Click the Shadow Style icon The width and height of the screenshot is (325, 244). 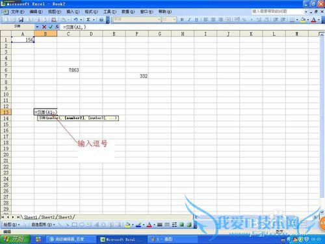pos(181,224)
